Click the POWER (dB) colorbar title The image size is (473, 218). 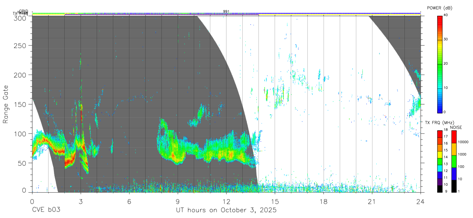(440, 8)
